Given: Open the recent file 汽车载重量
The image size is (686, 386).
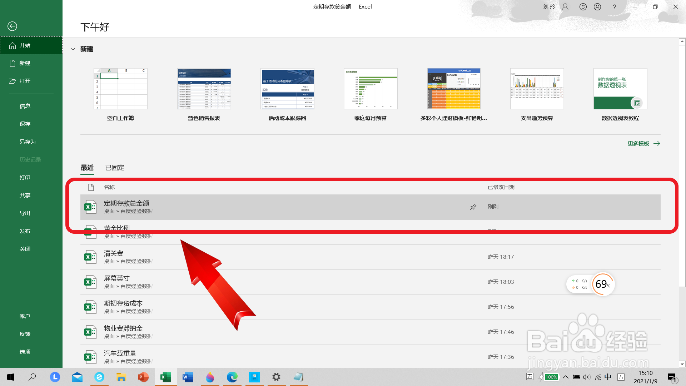Looking at the screenshot, I should [x=370, y=357].
